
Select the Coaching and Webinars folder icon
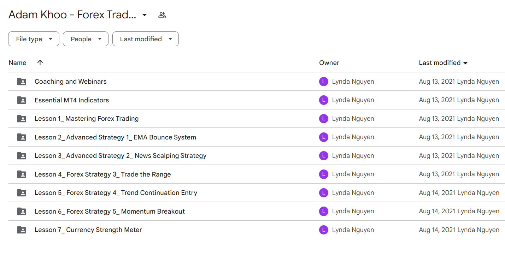click(x=22, y=82)
